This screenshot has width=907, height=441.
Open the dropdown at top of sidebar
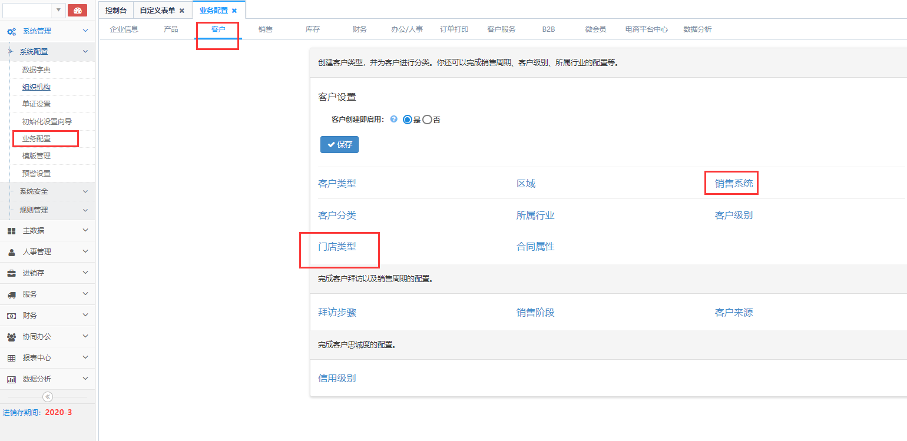[x=58, y=10]
